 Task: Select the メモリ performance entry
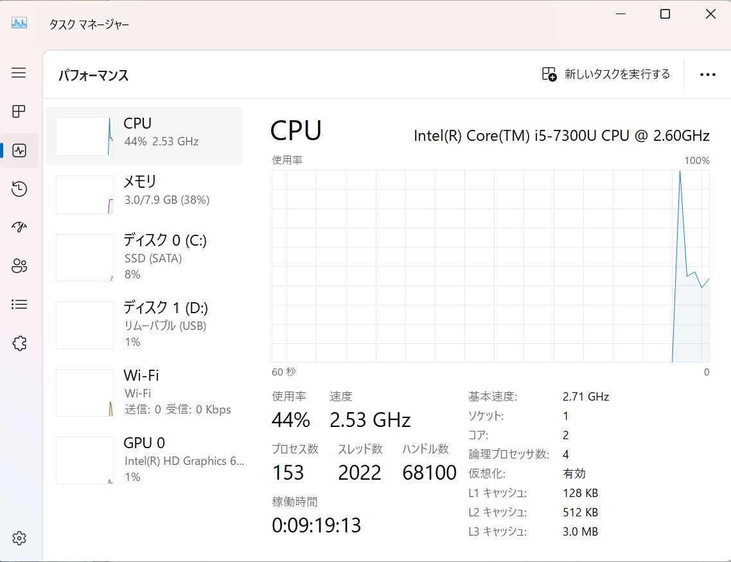click(x=145, y=194)
